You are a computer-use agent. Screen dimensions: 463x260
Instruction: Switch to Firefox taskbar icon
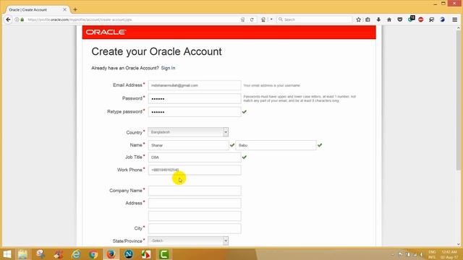pos(111,254)
